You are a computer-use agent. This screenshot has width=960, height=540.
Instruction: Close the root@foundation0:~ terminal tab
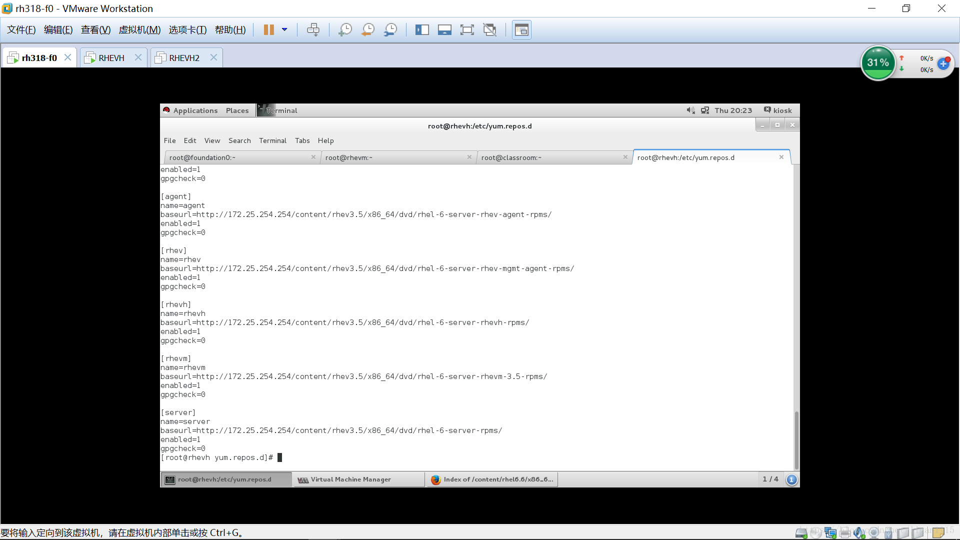(x=313, y=157)
